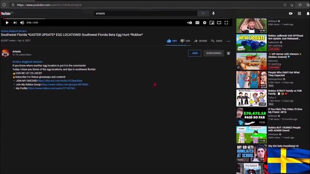This screenshot has width=310, height=174.
Task: Enter full screen mode
Action: click(x=226, y=23)
